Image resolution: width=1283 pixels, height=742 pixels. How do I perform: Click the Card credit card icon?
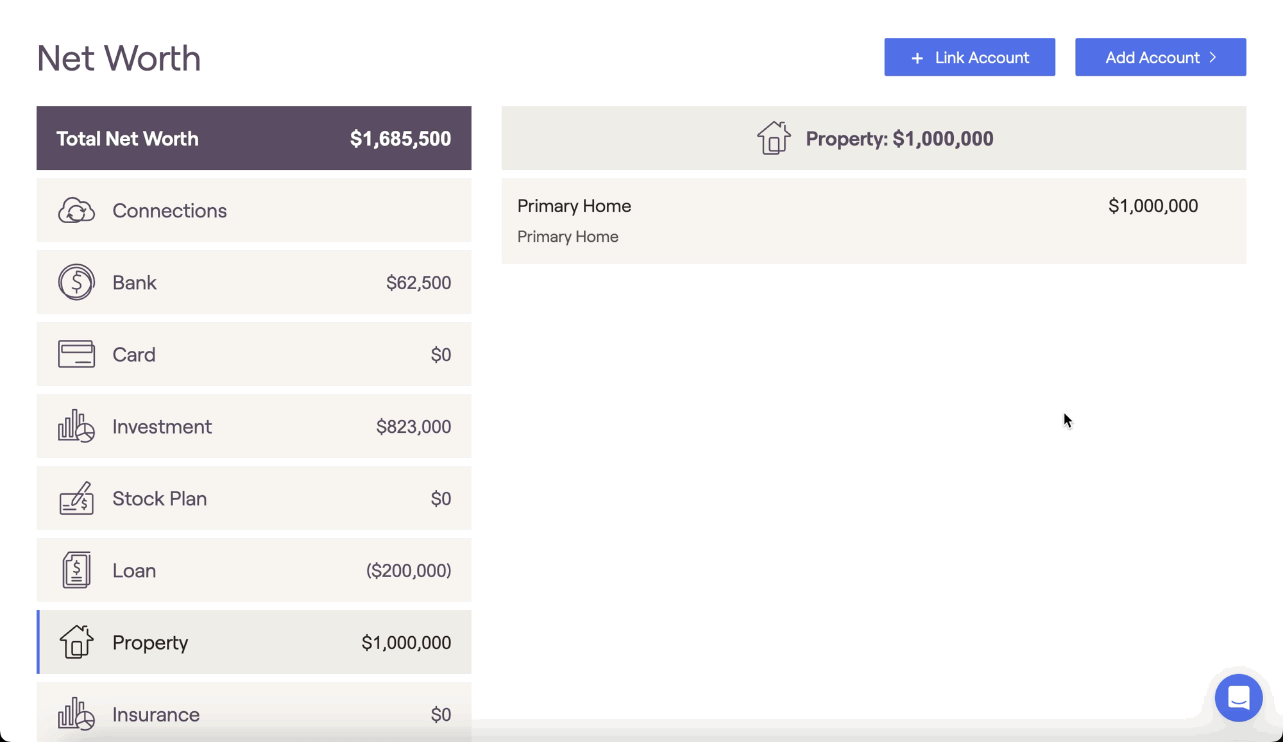pyautogui.click(x=76, y=354)
